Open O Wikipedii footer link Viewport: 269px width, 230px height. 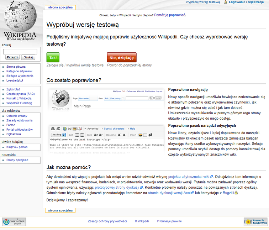[x=142, y=221]
